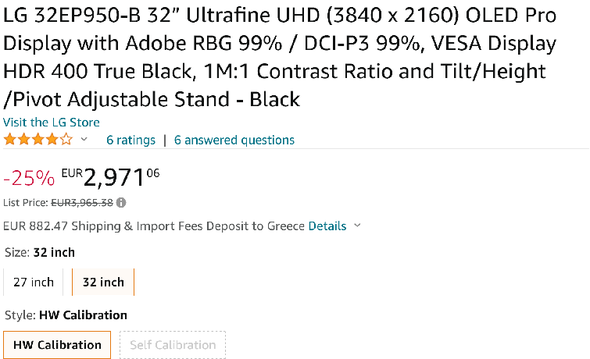590x359 pixels.
Task: Click the info icon beside List Price
Action: pyautogui.click(x=121, y=203)
